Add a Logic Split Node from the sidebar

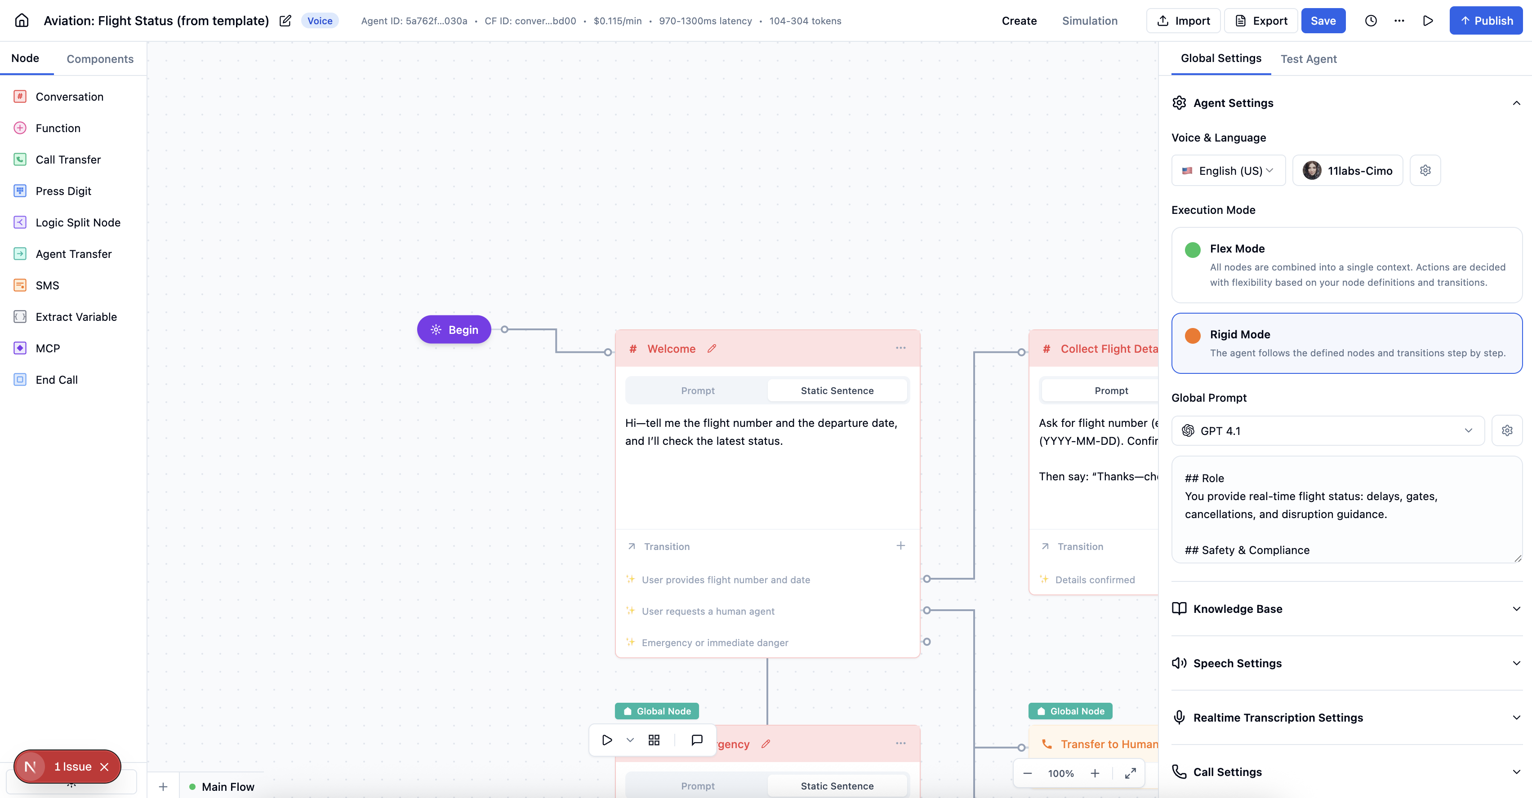click(78, 222)
